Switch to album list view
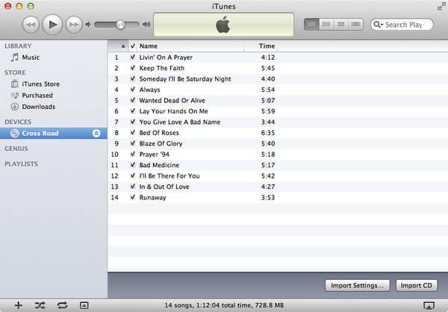 (x=326, y=25)
